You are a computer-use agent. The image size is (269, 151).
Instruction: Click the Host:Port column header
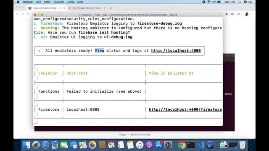click(x=77, y=73)
